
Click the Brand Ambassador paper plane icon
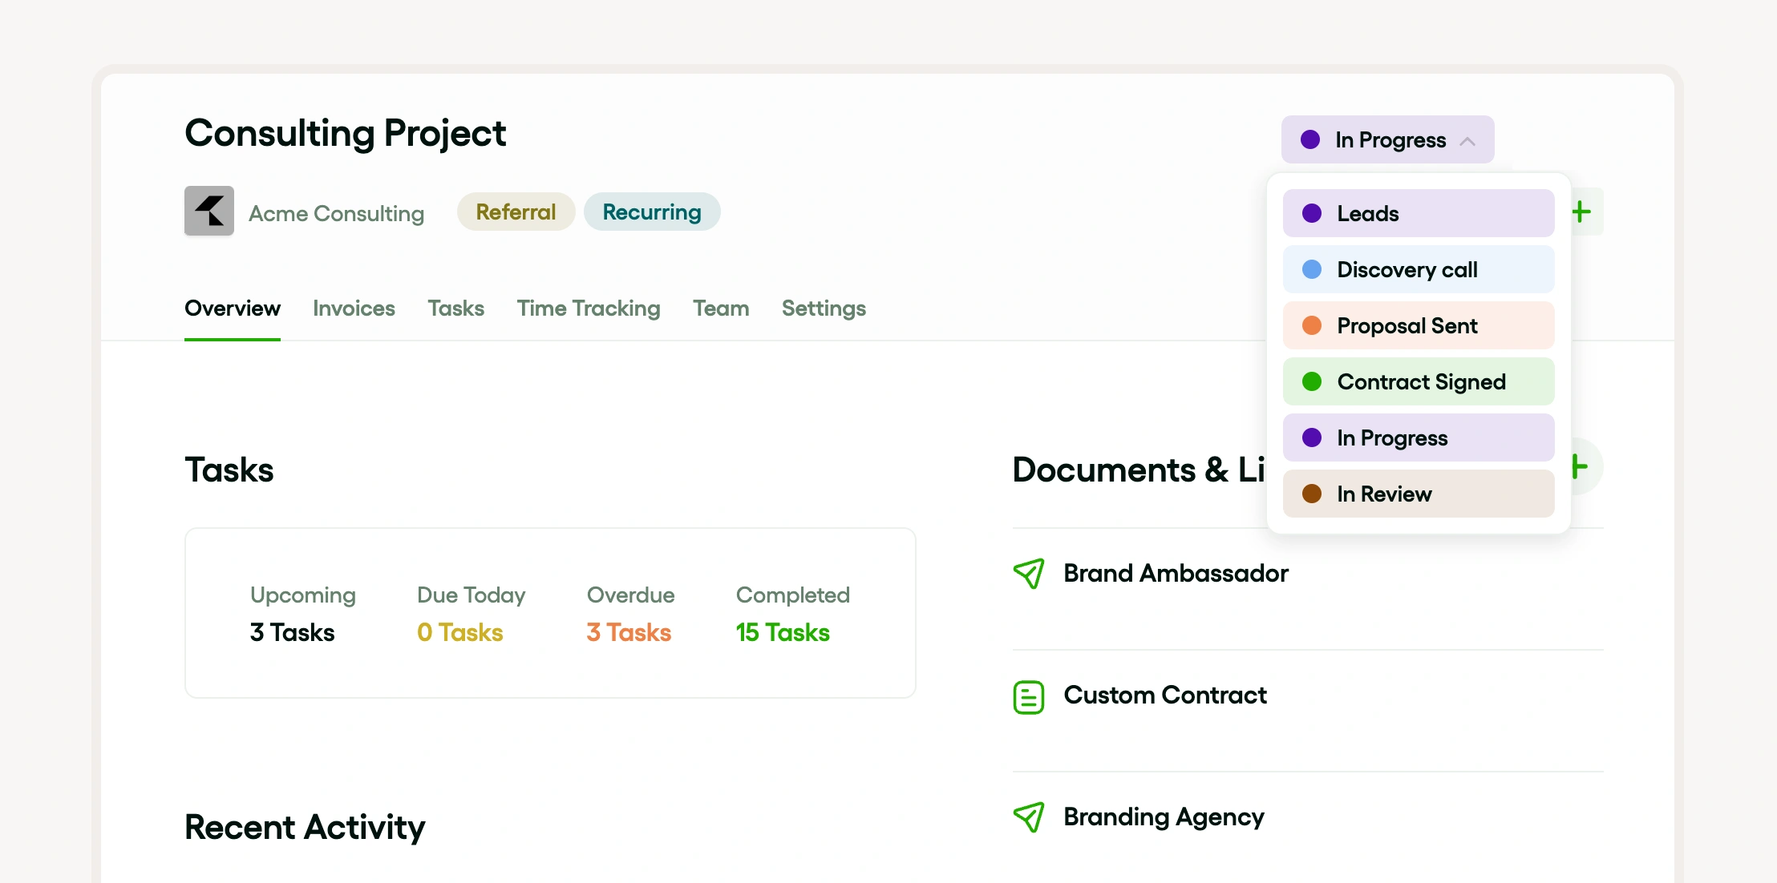coord(1028,573)
